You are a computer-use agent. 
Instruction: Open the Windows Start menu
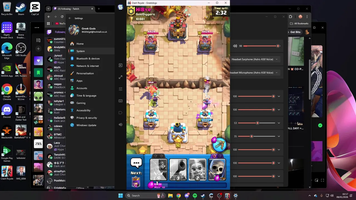coord(120,196)
